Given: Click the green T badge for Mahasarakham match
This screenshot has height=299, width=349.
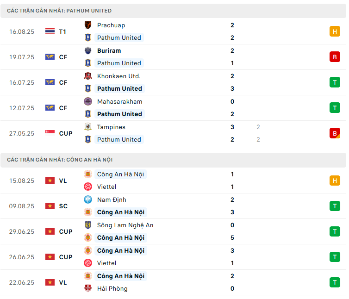Looking at the screenshot, I should click(335, 108).
